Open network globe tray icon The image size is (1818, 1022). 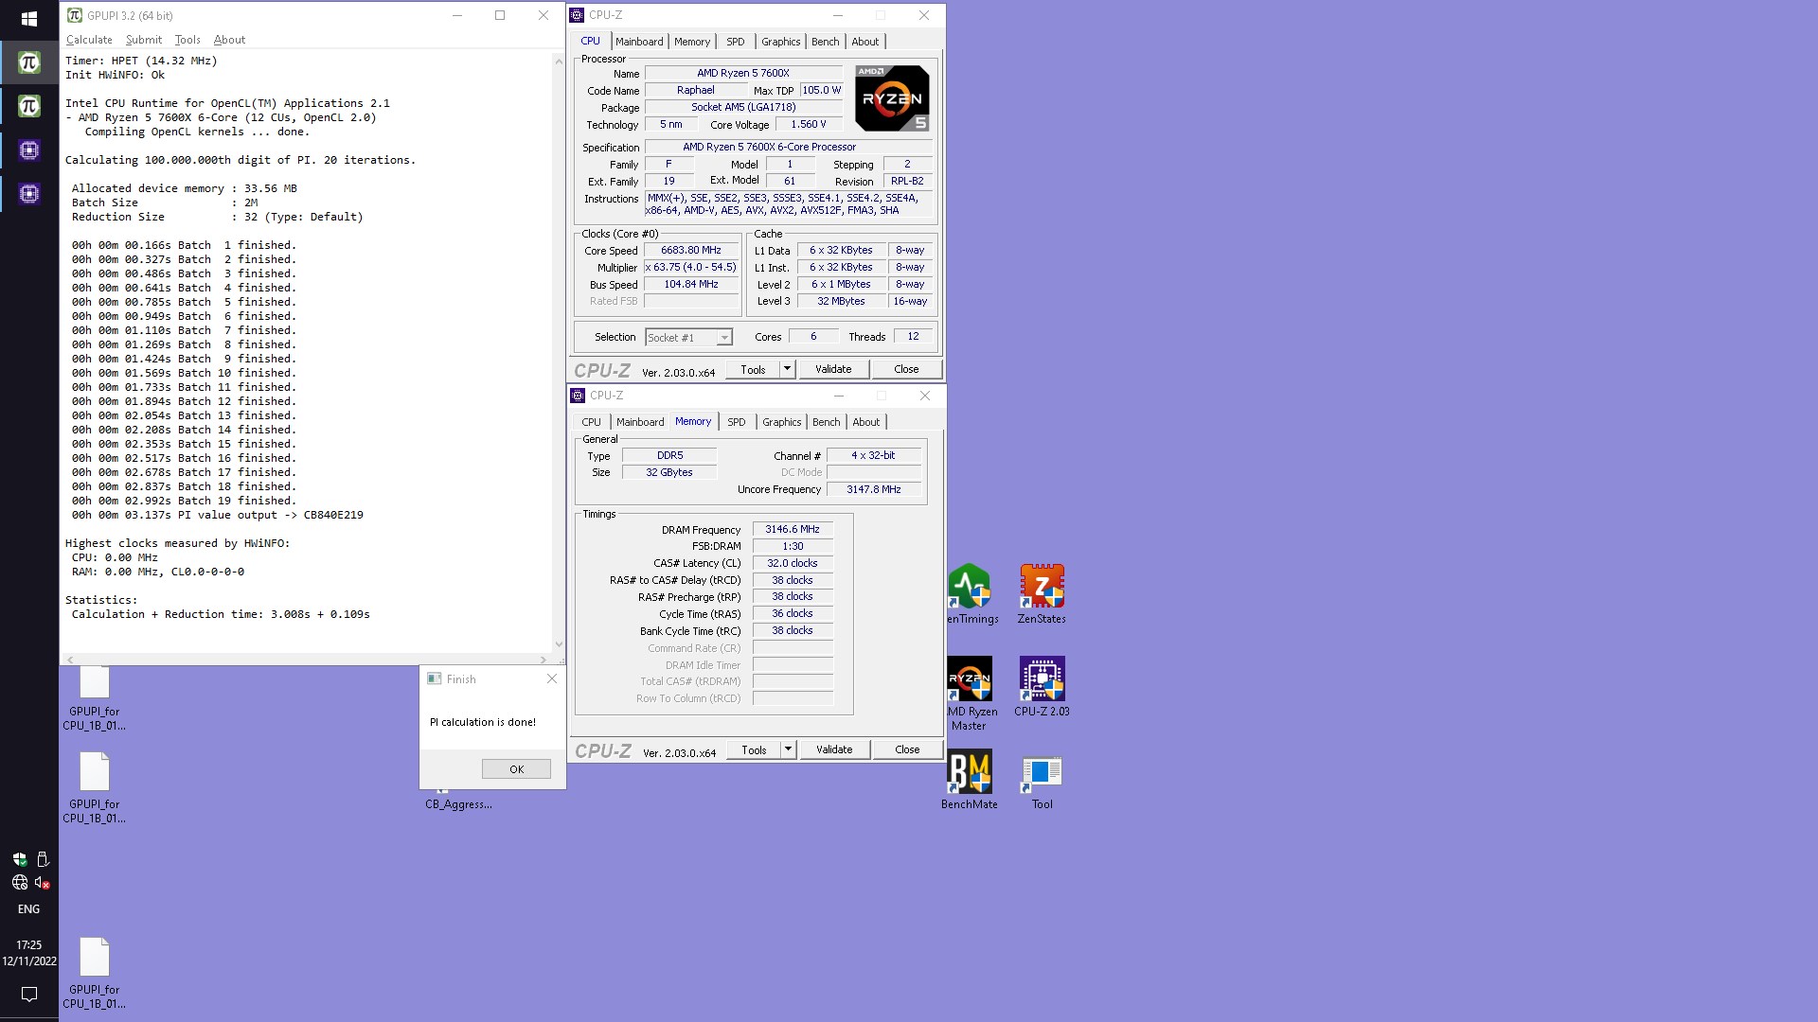pos(19,882)
